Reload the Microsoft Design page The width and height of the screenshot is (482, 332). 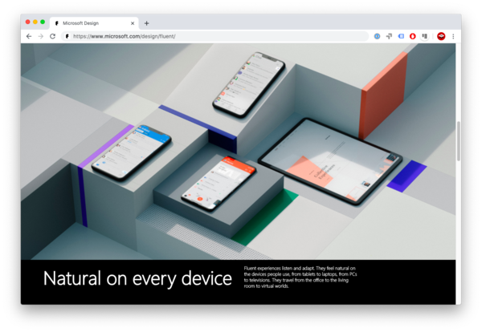click(52, 37)
